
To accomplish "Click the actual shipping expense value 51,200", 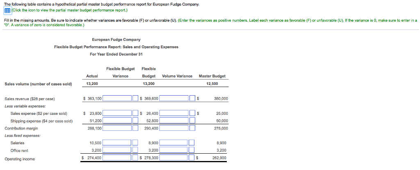I will pyautogui.click(x=96, y=121).
